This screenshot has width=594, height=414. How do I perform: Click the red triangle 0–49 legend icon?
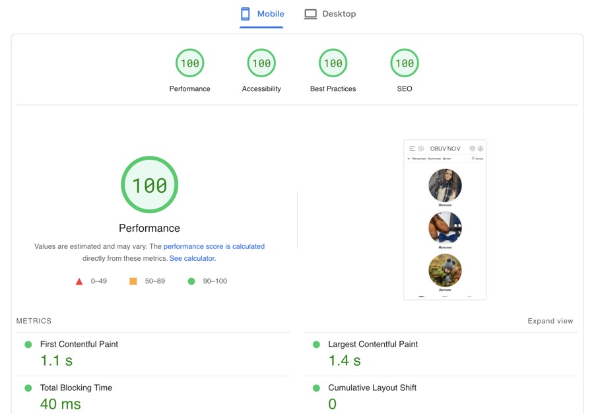[x=79, y=281]
